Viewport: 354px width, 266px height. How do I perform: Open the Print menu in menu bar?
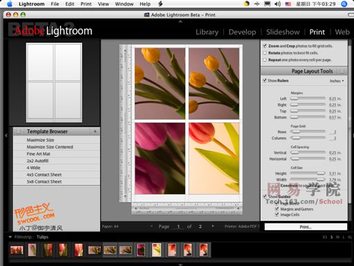(x=86, y=4)
